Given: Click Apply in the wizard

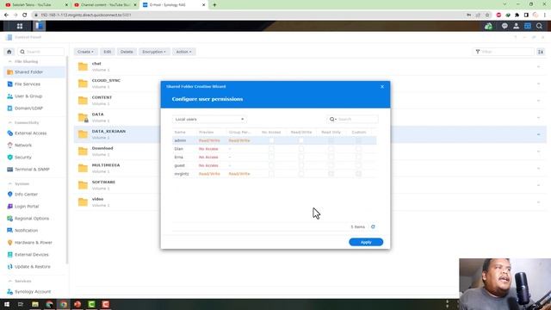Looking at the screenshot, I should point(366,242).
